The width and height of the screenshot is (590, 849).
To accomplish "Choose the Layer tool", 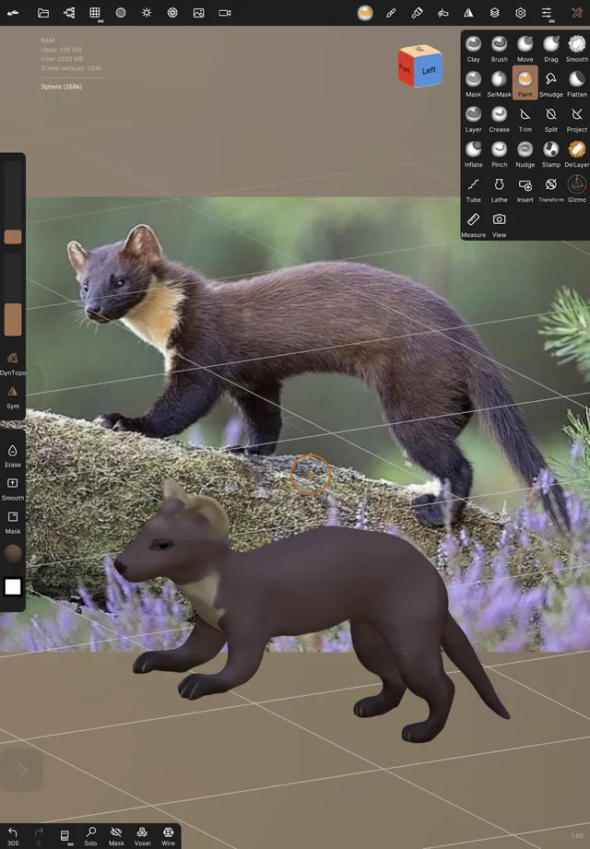I will (473, 119).
